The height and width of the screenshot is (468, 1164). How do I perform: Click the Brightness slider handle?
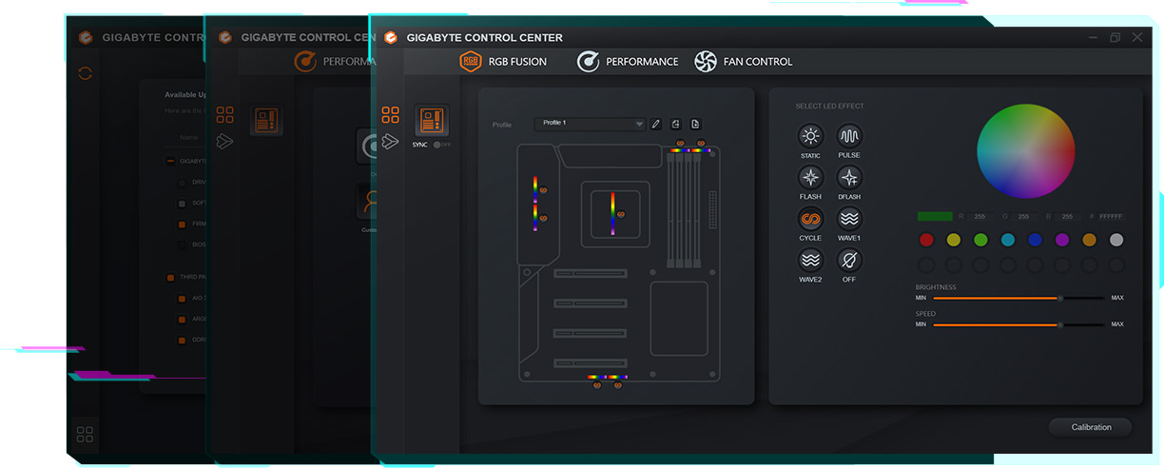[1060, 298]
